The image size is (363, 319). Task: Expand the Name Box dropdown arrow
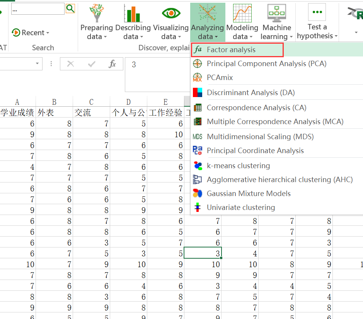[37, 64]
